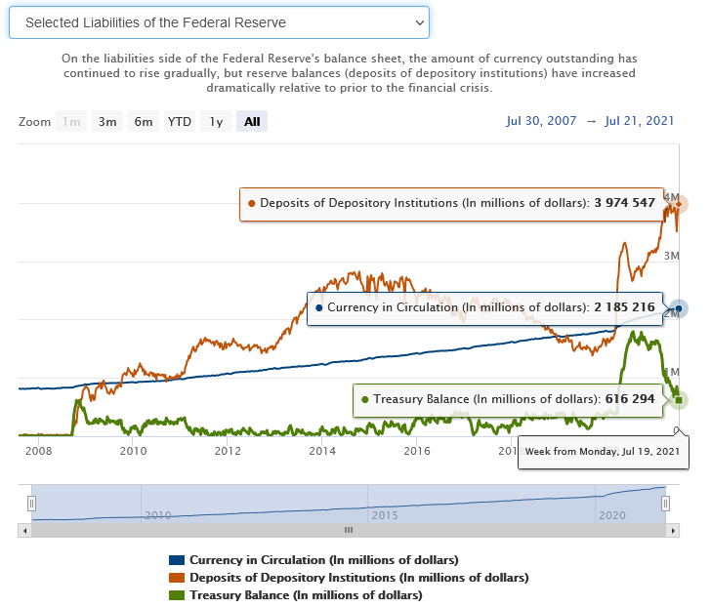Click the navigator scrollbar thumb grip
The image size is (711, 608).
pyautogui.click(x=349, y=530)
